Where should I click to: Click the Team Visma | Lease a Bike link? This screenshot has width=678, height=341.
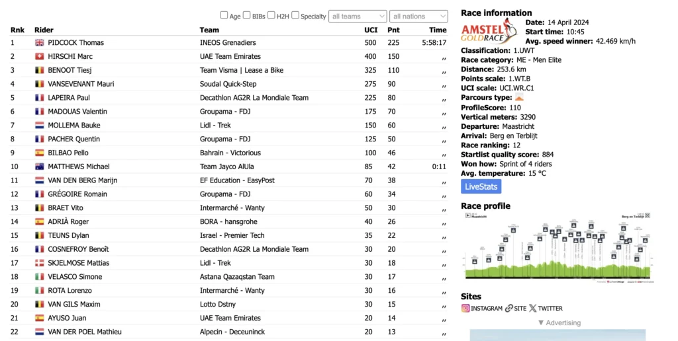(241, 70)
